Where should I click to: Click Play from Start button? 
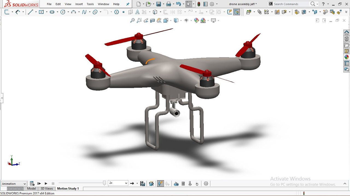[39, 183]
